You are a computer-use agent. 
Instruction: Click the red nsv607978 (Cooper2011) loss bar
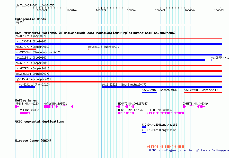pyautogui.click(x=203, y=92)
